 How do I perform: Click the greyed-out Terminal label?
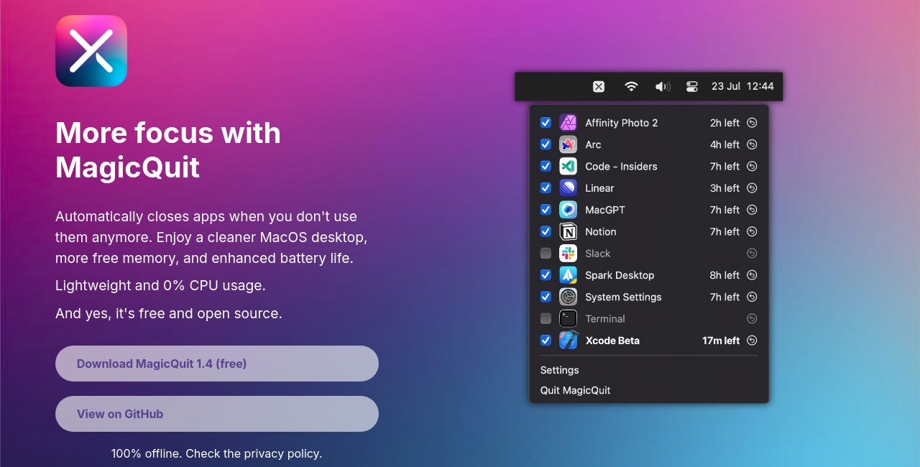[x=605, y=319]
